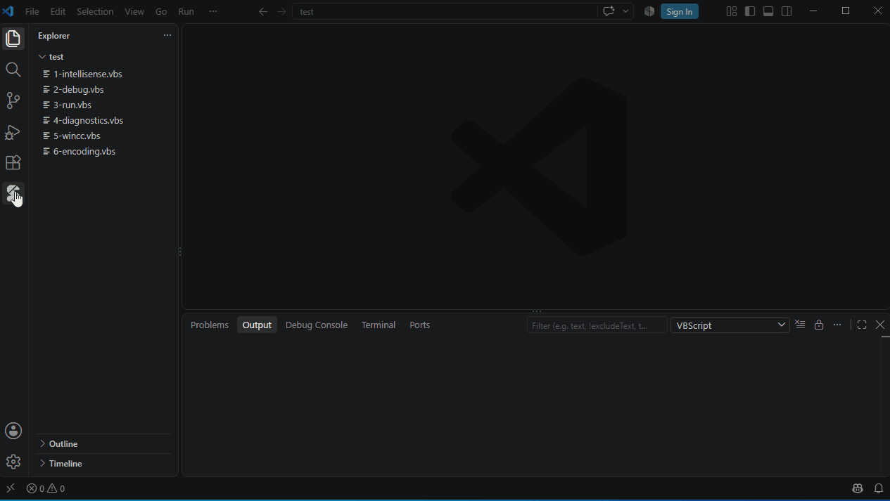
Task: Close the bottom panel
Action: pos(880,325)
